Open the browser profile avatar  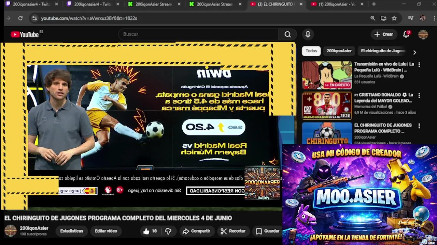click(x=423, y=18)
